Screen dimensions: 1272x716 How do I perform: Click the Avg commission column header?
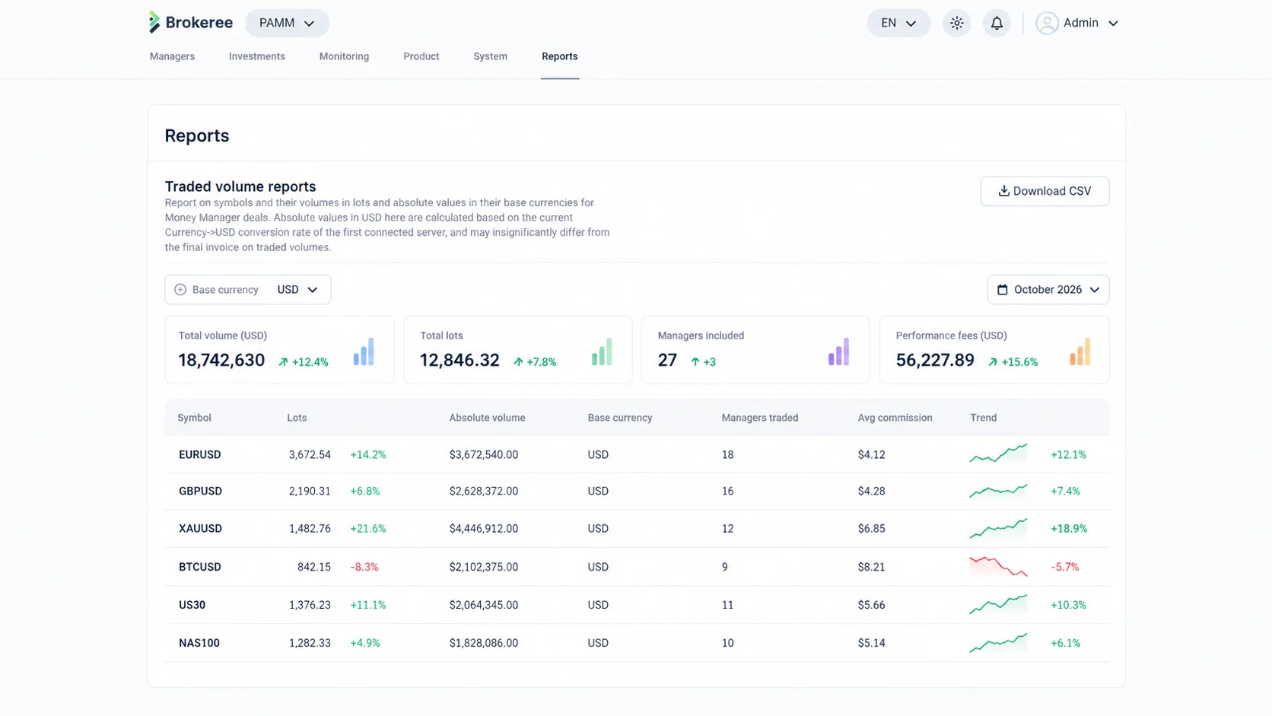point(895,418)
